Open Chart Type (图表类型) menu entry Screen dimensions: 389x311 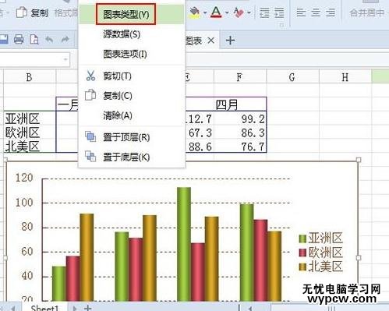(x=132, y=14)
